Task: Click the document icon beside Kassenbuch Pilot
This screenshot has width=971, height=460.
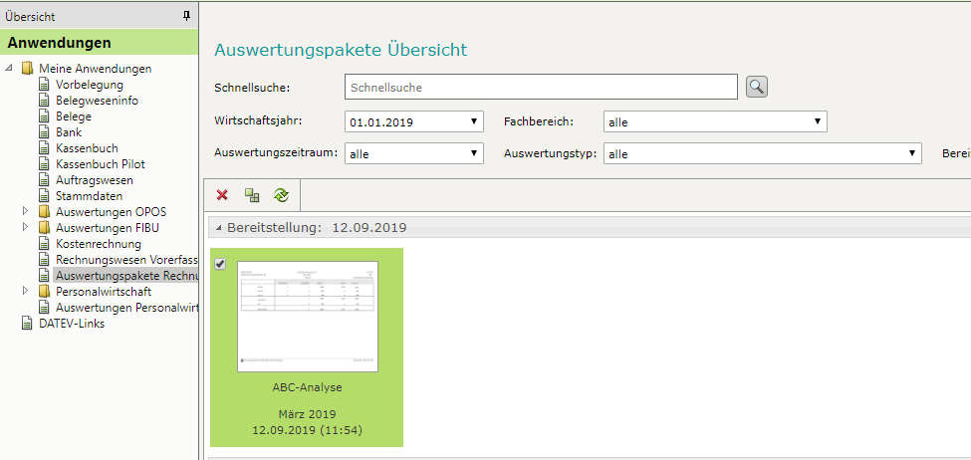Action: (x=44, y=164)
